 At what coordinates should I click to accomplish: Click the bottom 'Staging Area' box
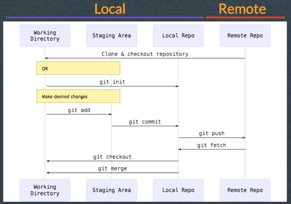[111, 190]
